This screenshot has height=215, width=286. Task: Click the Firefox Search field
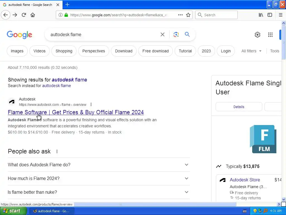216,15
